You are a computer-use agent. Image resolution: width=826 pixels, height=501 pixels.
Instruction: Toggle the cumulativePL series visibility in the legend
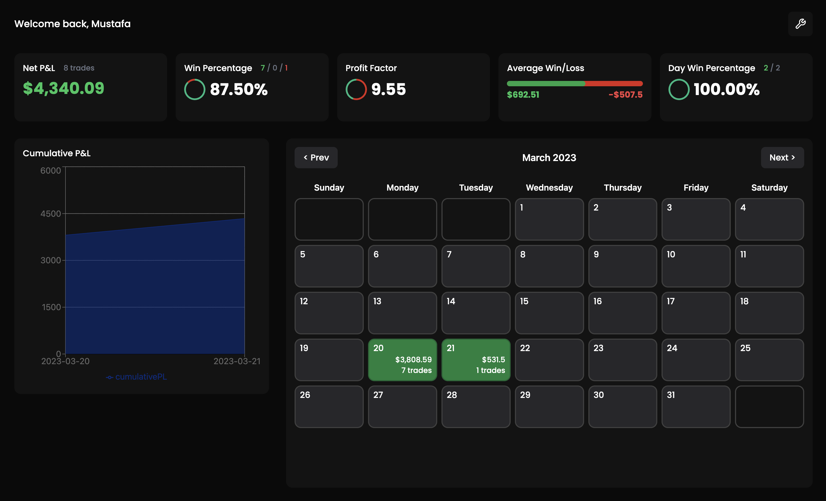(141, 377)
